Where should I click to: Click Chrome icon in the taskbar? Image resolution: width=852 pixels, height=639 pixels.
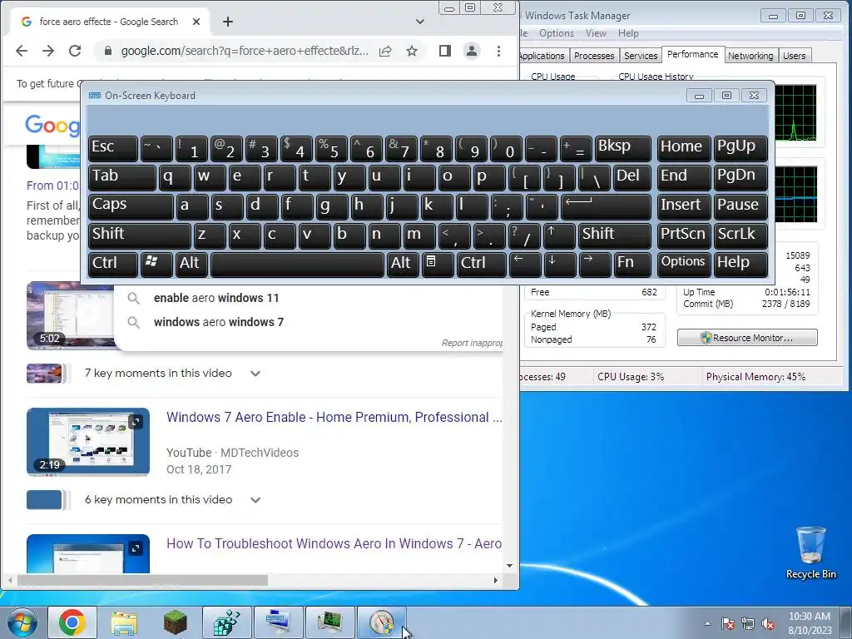72,622
